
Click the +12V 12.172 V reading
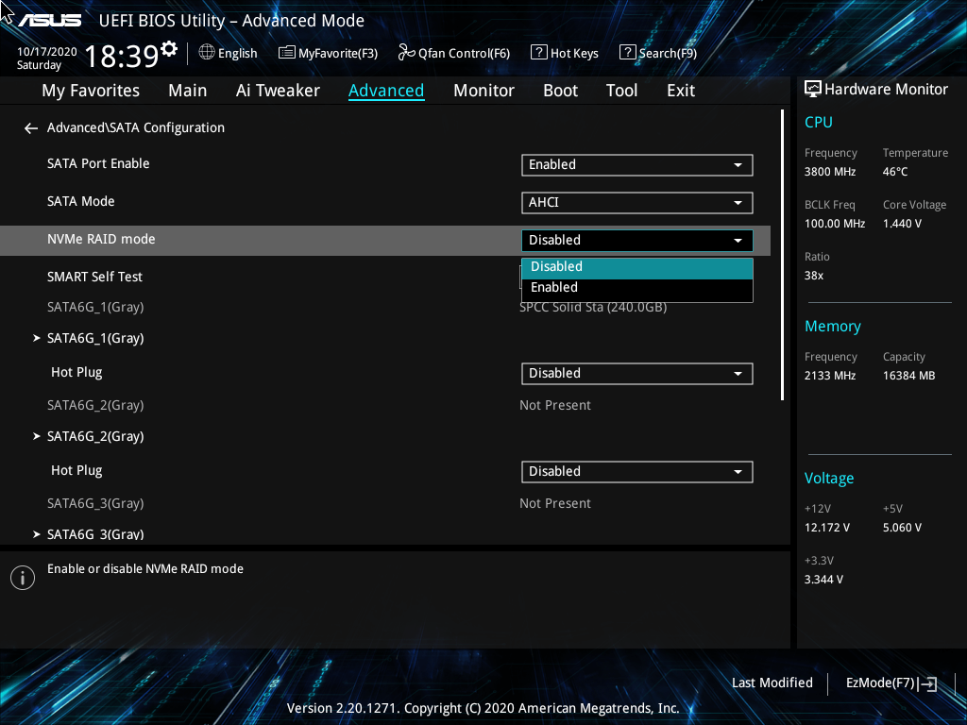[x=827, y=528]
